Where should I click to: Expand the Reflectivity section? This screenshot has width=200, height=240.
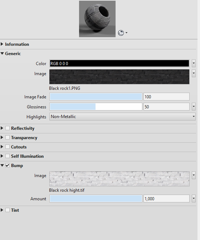(2, 128)
